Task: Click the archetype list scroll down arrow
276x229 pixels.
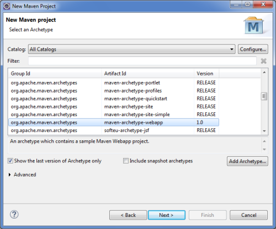Action: [x=264, y=131]
